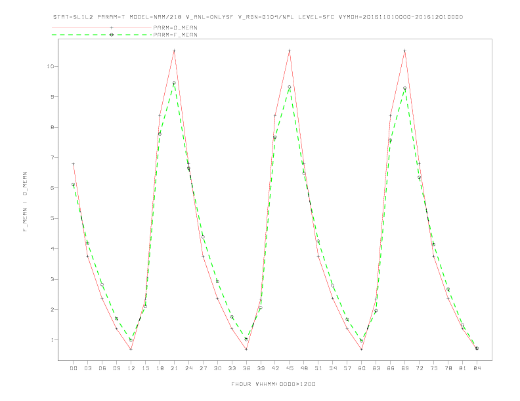Viewport: 520px width, 401px height.
Task: Click the F_MEAN circle marker at hour 00
Action: pos(74,185)
